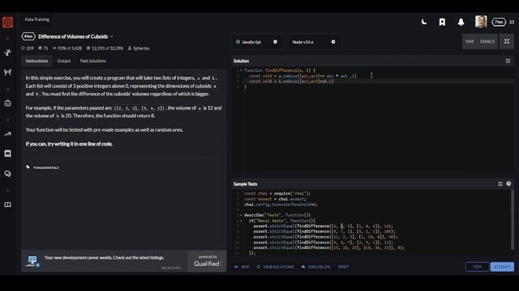Click the Sample Tests editor vertical scrollbar
This screenshot has height=291, width=519.
(x=513, y=220)
